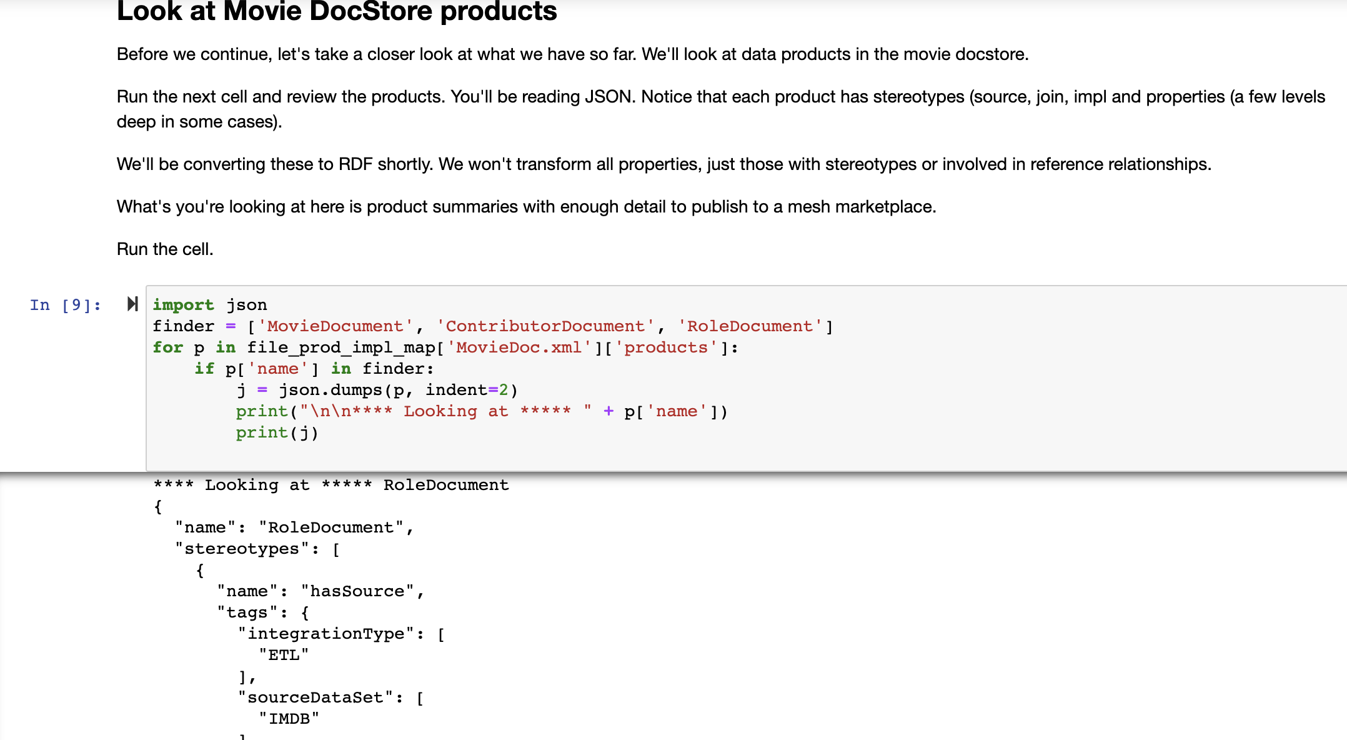Click the 'integrationType' key in the output
Image resolution: width=1347 pixels, height=740 pixels.
pyautogui.click(x=329, y=633)
